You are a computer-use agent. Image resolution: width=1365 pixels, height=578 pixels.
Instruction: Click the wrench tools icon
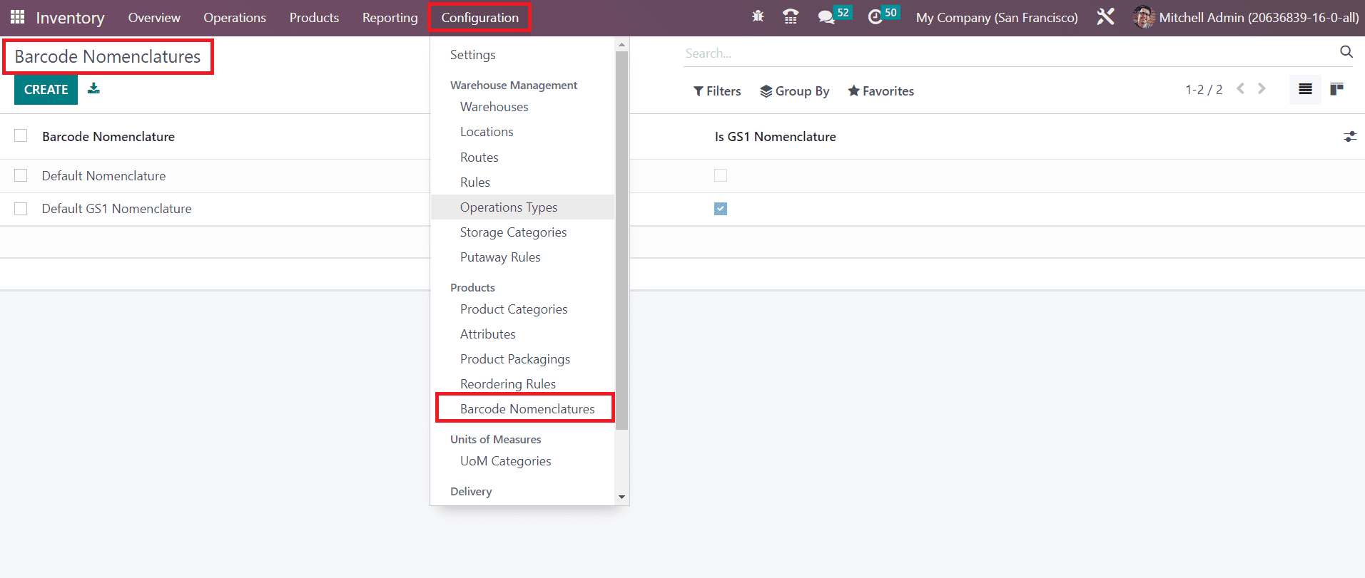pyautogui.click(x=1105, y=17)
